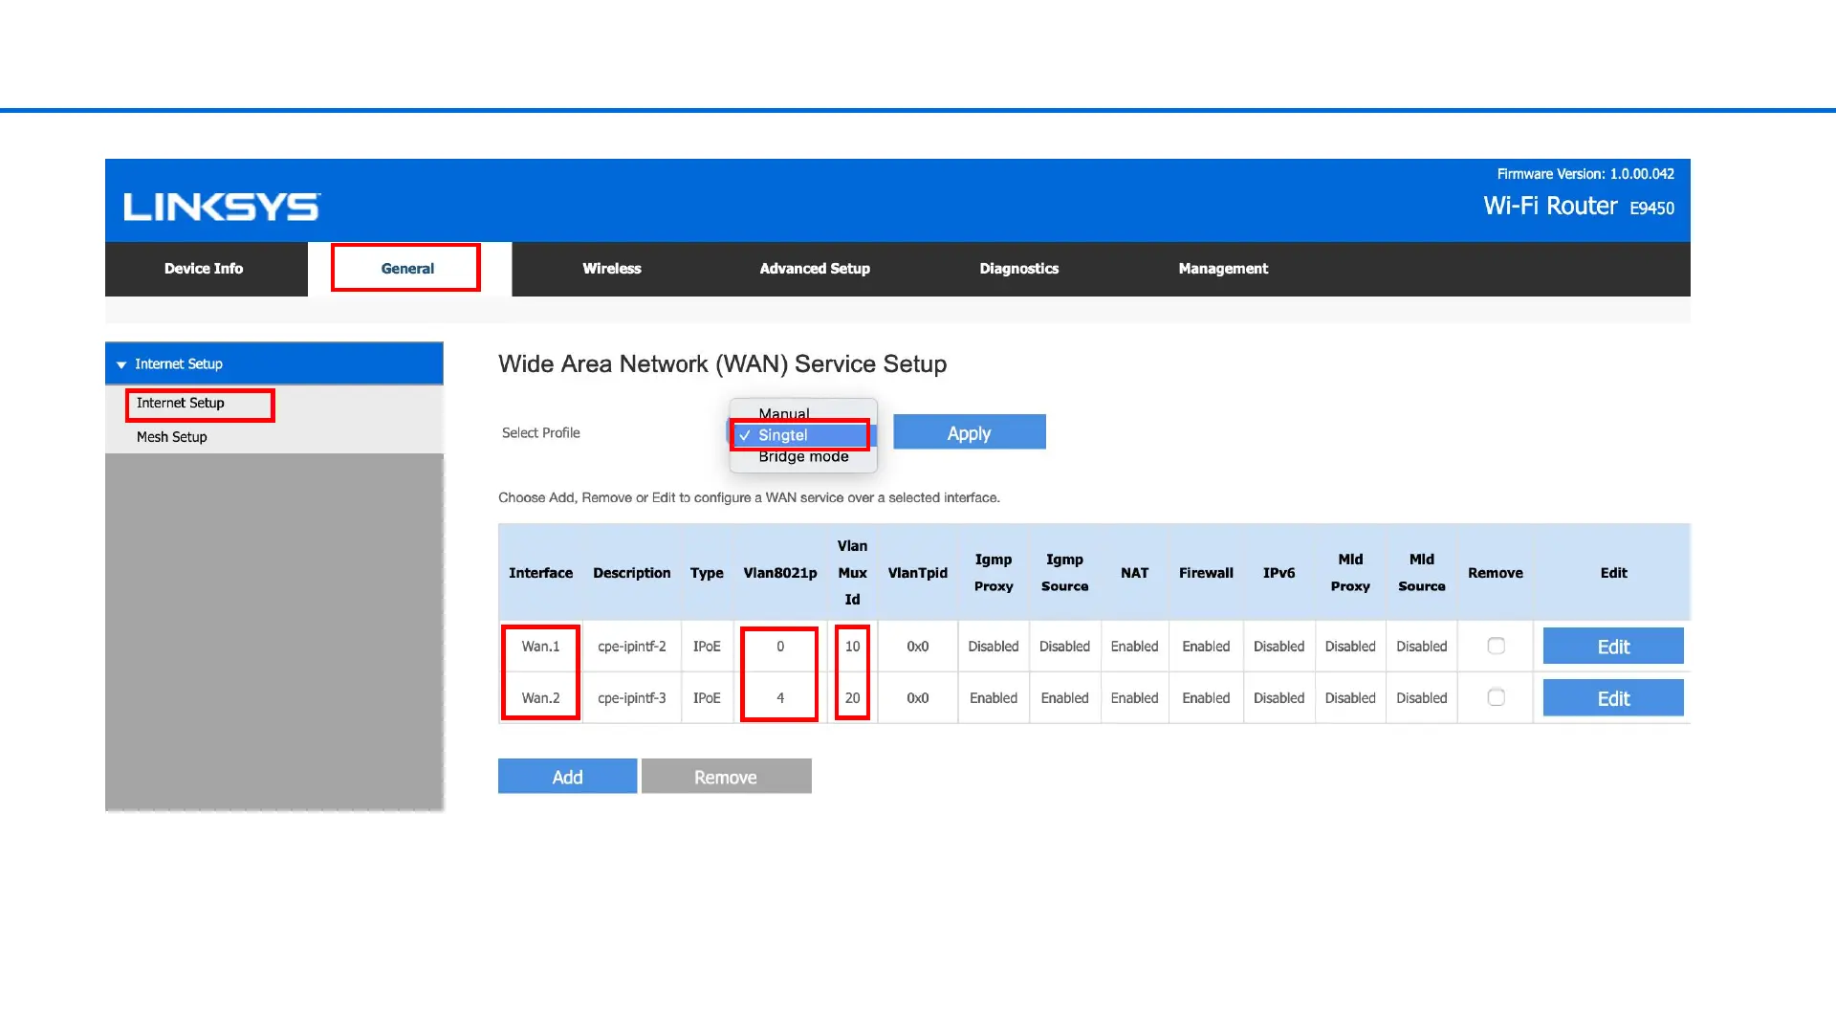Choose Manual in the profile dropdown
Viewport: 1836px width, 1033px height.
pyautogui.click(x=784, y=413)
